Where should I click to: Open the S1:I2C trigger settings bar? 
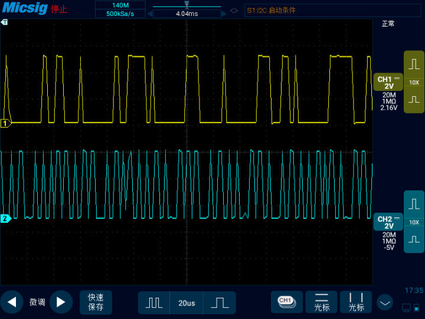click(332, 10)
